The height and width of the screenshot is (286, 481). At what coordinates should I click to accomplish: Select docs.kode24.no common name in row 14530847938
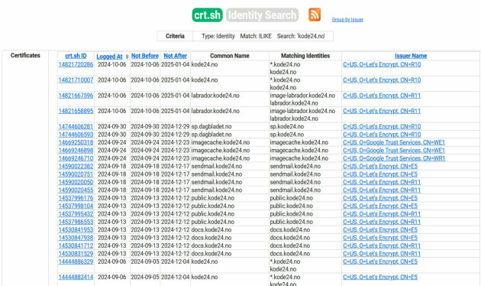(211, 238)
